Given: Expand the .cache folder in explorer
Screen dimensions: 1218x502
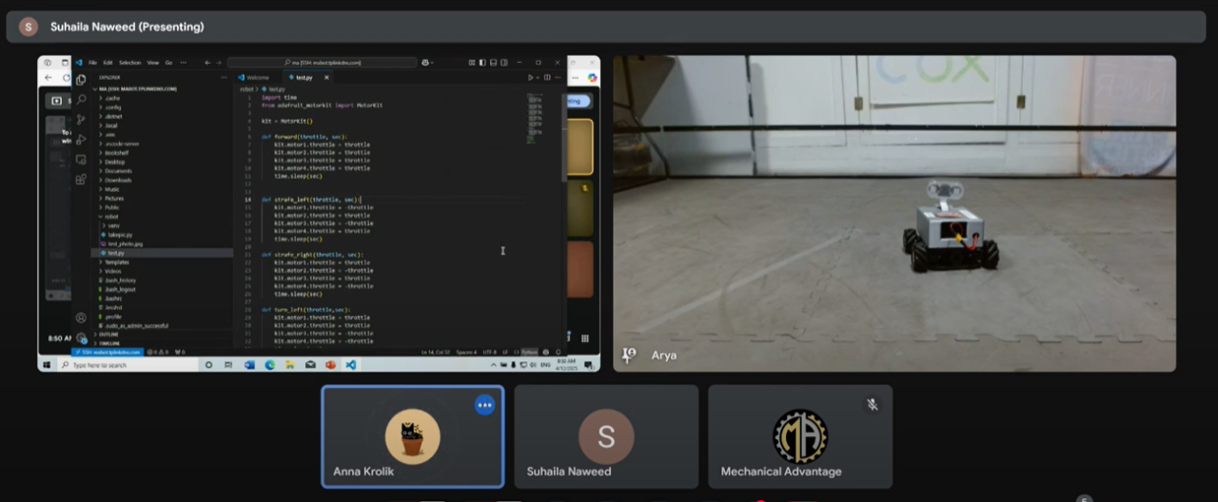Looking at the screenshot, I should point(162,98).
